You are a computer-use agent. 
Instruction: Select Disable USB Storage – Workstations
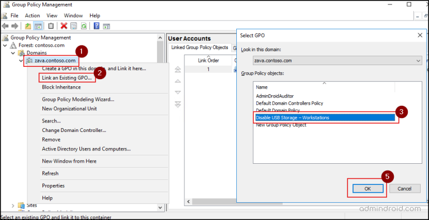(325, 118)
